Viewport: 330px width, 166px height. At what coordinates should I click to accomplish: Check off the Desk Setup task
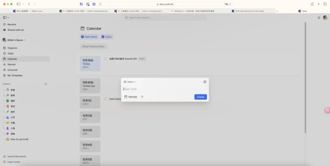coord(106,99)
